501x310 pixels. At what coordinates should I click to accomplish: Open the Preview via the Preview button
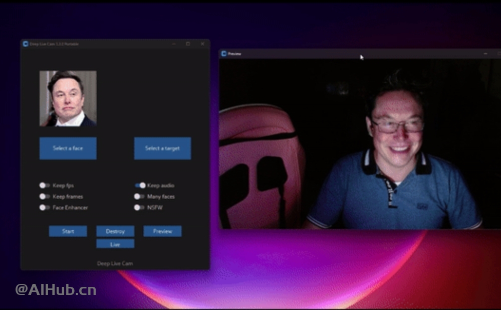(162, 231)
